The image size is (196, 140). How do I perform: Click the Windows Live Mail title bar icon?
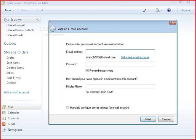point(3,3)
